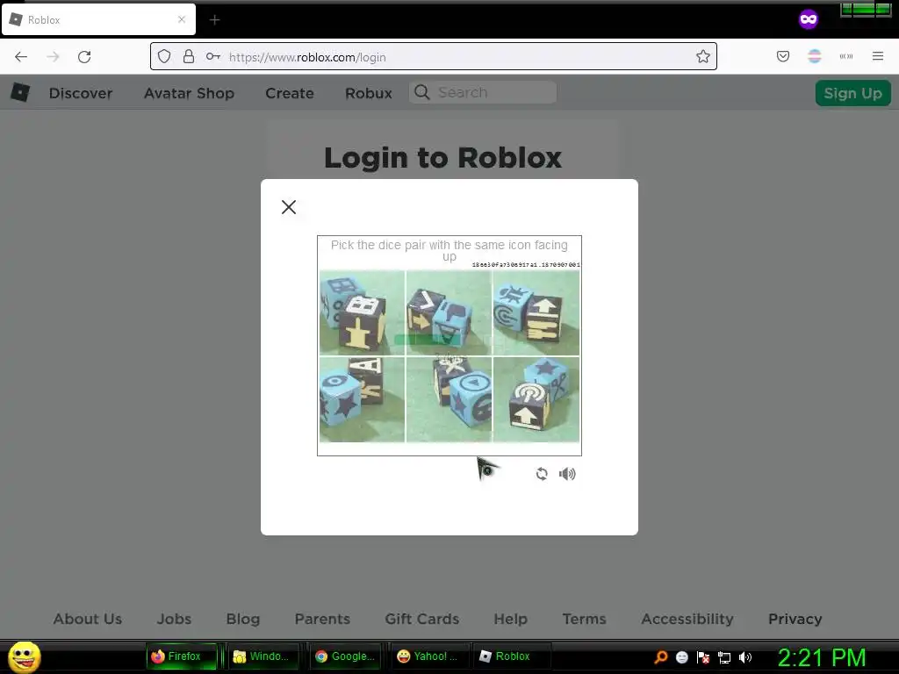This screenshot has height=674, width=899.
Task: Click the Roblox search field
Action: click(x=483, y=92)
